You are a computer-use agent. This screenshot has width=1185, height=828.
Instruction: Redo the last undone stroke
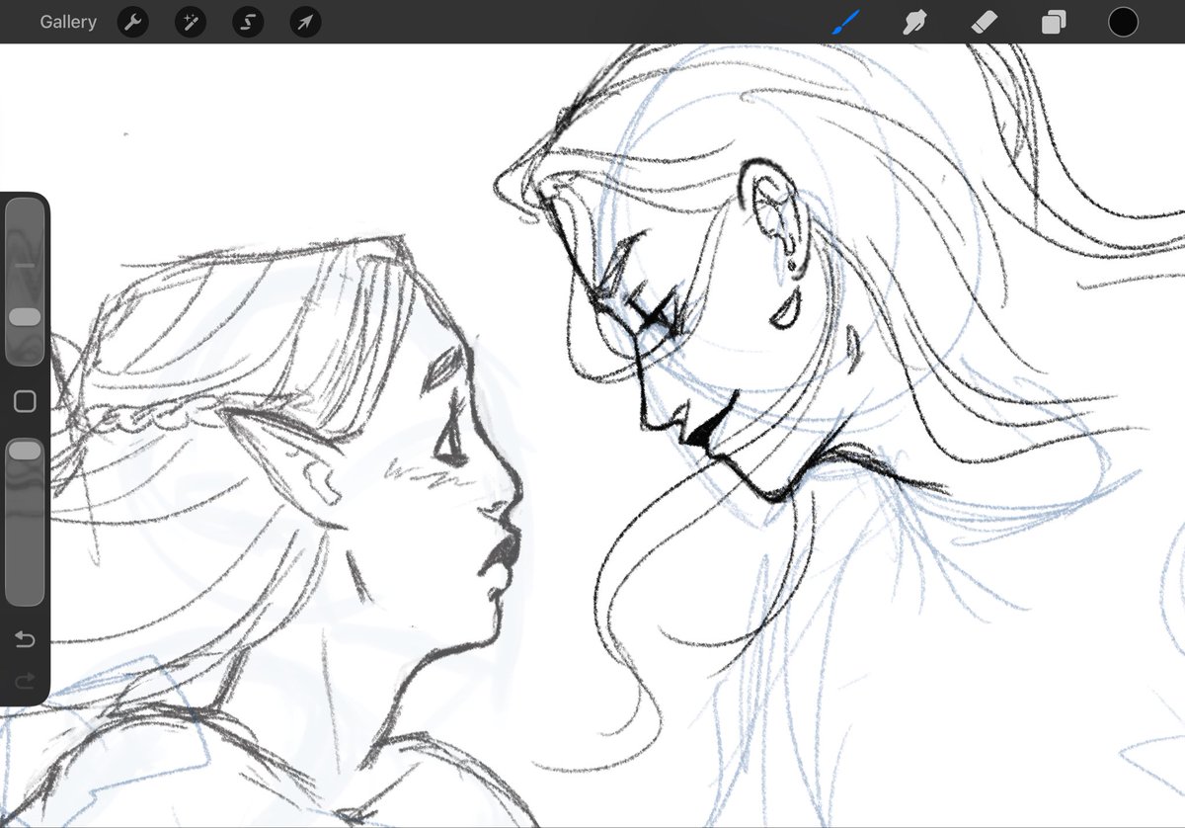(25, 680)
